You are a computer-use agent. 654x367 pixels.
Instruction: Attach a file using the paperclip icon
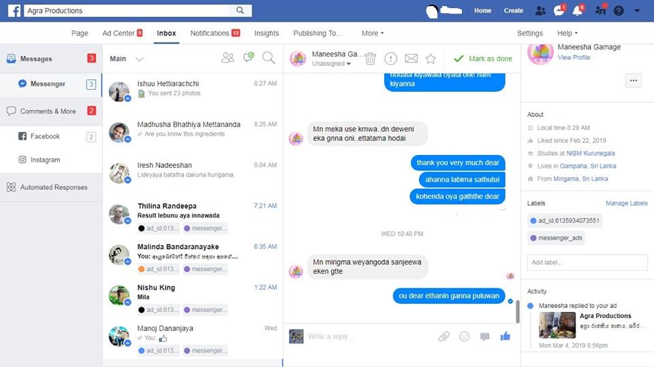[x=443, y=336]
